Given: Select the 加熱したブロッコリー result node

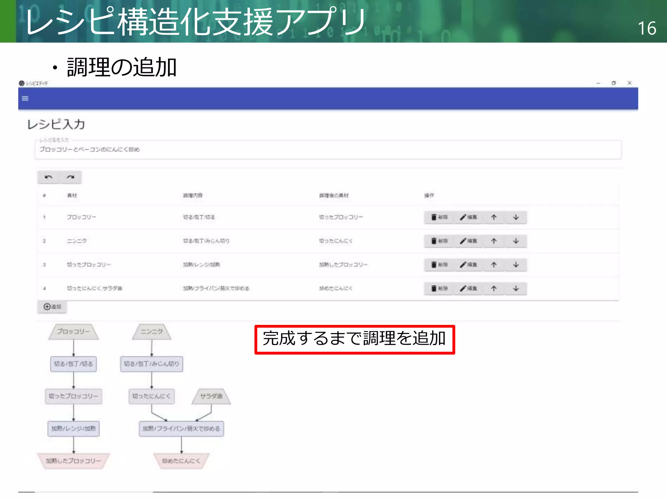Looking at the screenshot, I should point(74,461).
